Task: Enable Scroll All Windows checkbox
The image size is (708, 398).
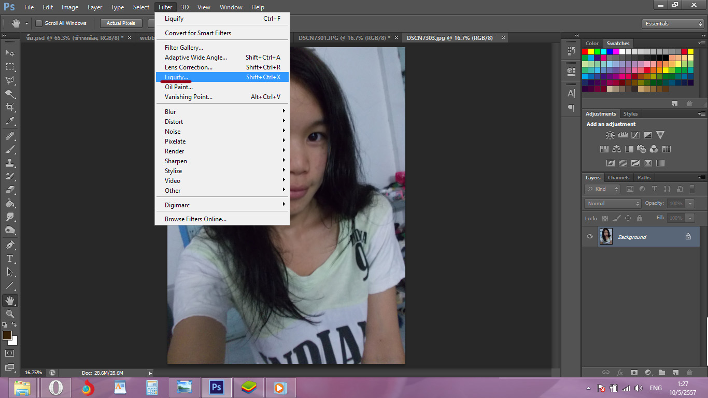Action: 38,23
